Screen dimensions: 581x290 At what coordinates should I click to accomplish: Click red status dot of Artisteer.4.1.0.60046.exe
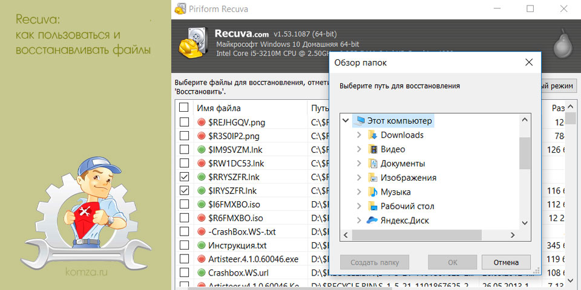click(201, 259)
